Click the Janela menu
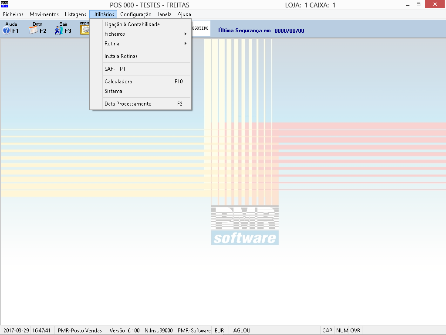446x335 pixels. point(164,14)
